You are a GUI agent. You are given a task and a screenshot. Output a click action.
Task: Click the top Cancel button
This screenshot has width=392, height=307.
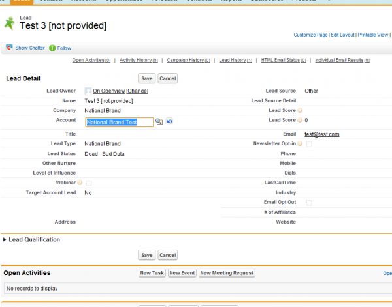[167, 78]
